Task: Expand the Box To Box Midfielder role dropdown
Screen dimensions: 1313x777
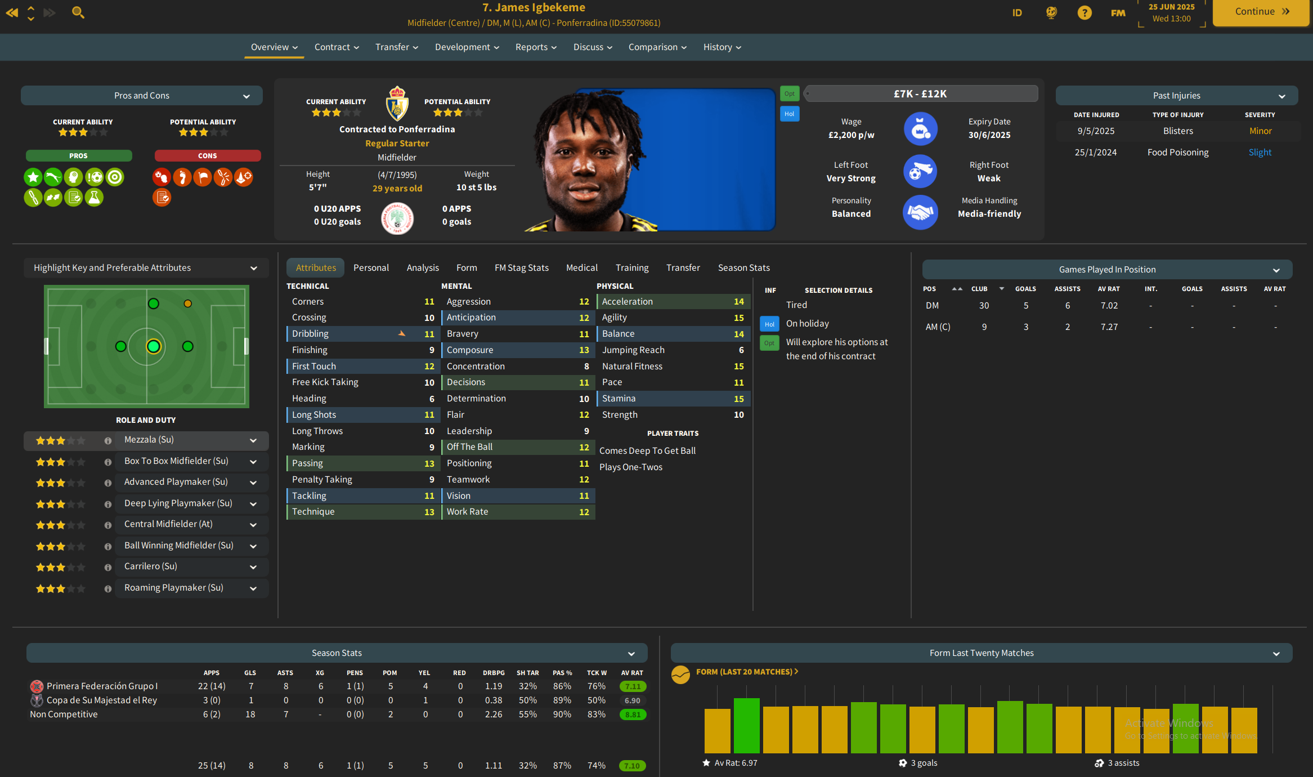Action: [x=253, y=462]
